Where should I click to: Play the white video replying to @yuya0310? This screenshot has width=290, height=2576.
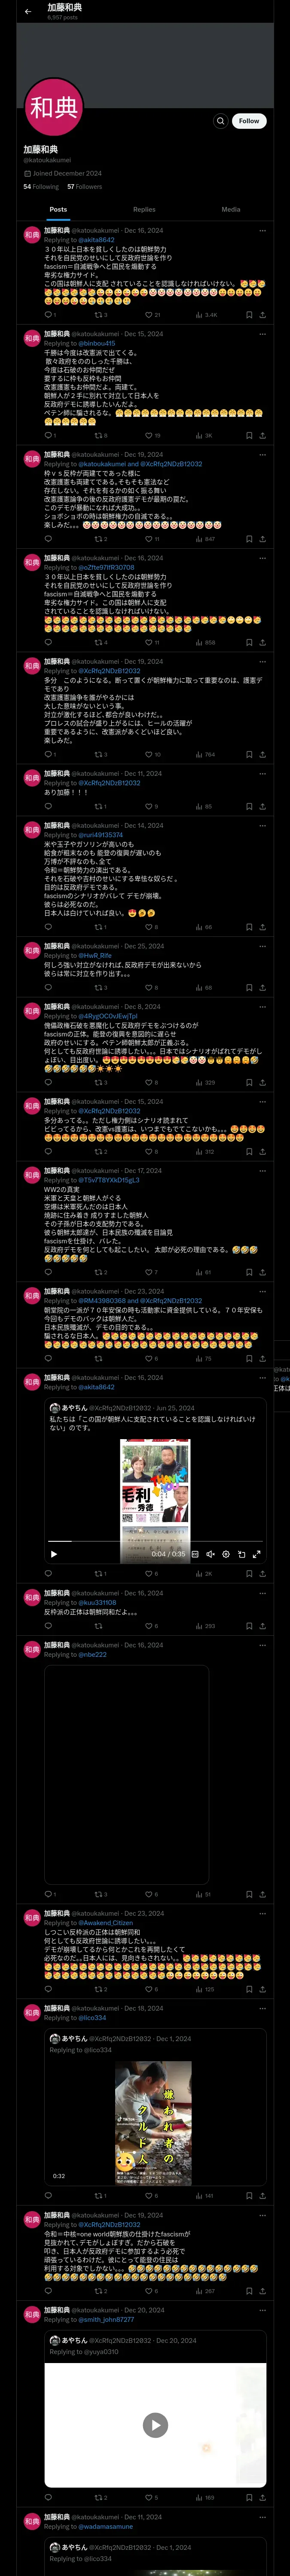pos(155,2424)
